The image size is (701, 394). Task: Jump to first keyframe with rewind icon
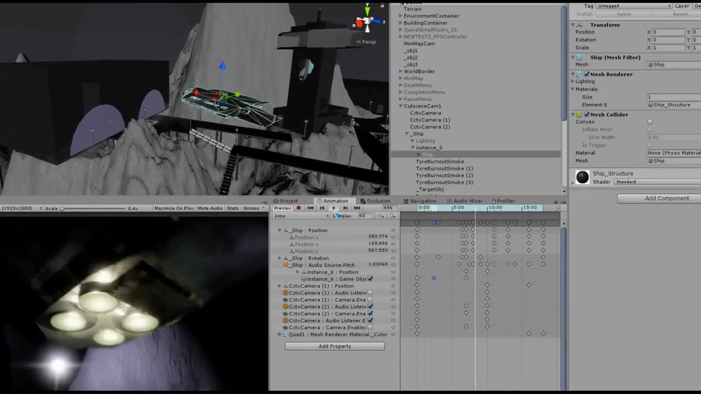[x=311, y=208]
